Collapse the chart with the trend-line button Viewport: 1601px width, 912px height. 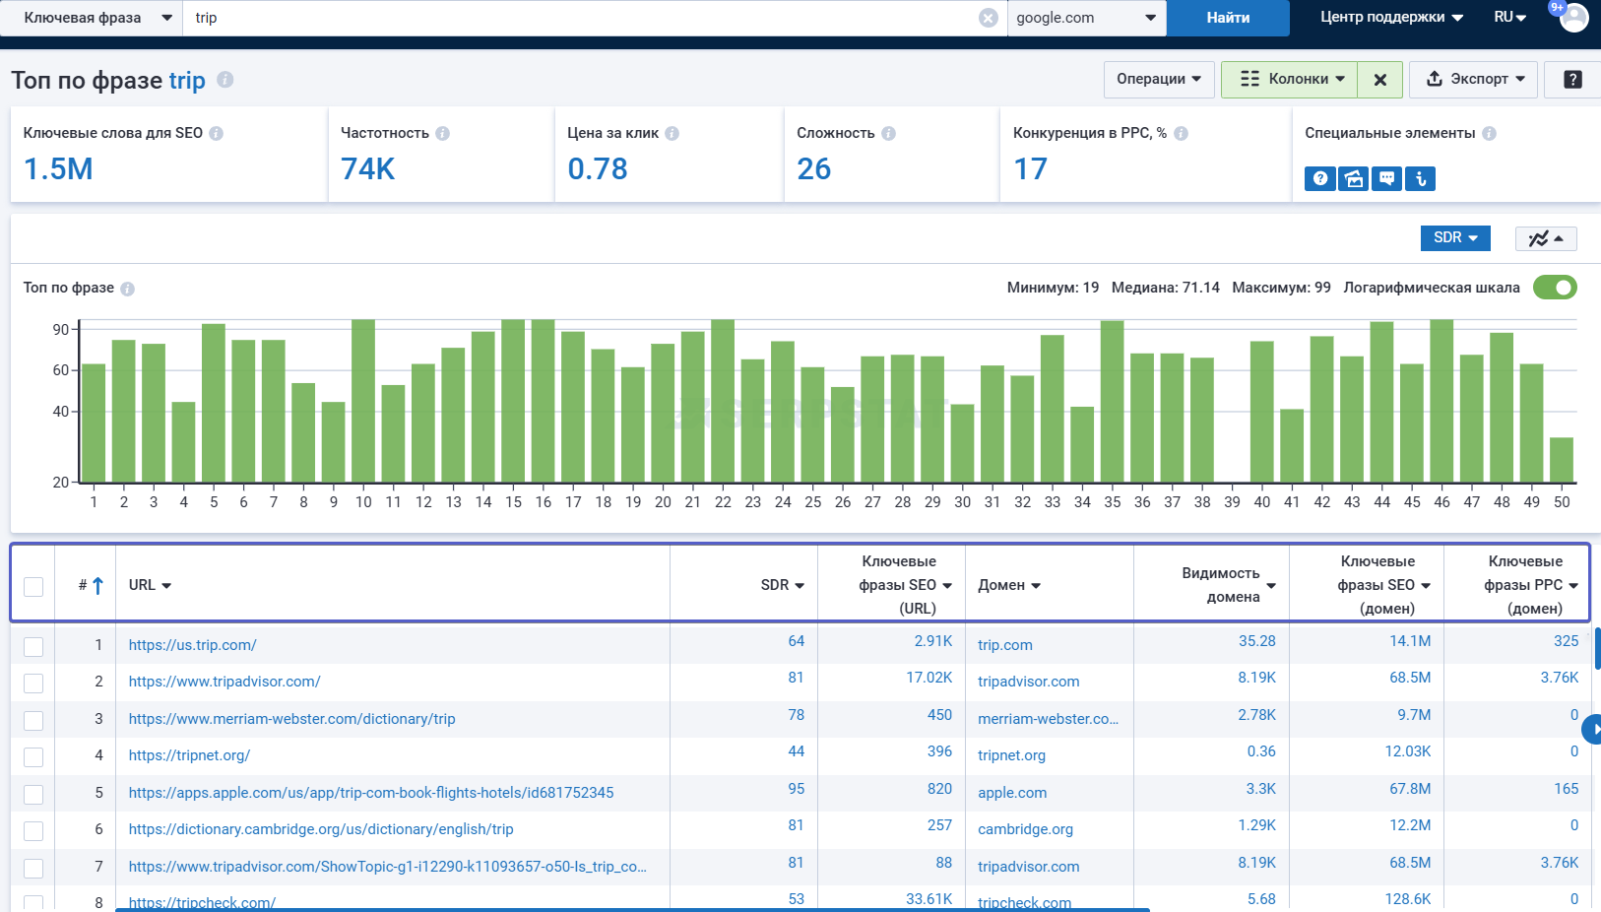pyautogui.click(x=1546, y=238)
